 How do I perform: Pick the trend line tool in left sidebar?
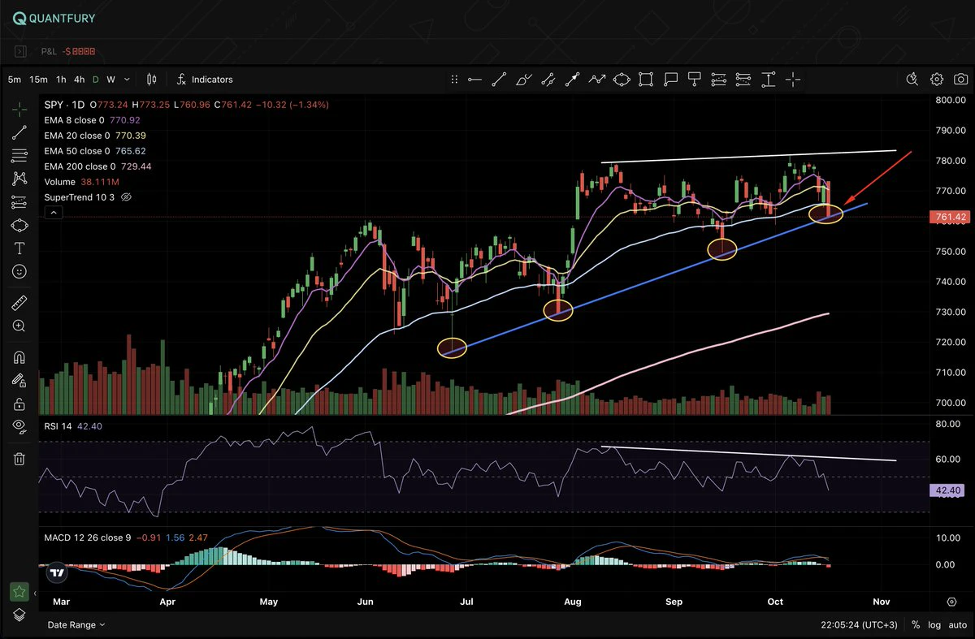19,132
